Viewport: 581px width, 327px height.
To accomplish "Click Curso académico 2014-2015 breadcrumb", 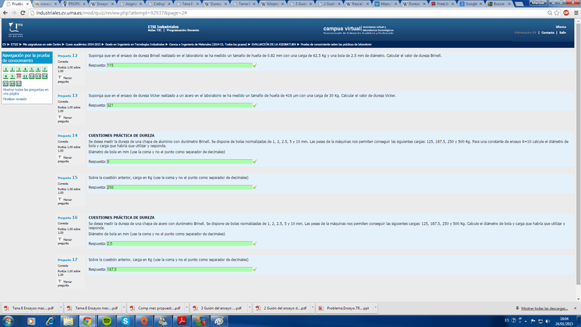I will [83, 45].
